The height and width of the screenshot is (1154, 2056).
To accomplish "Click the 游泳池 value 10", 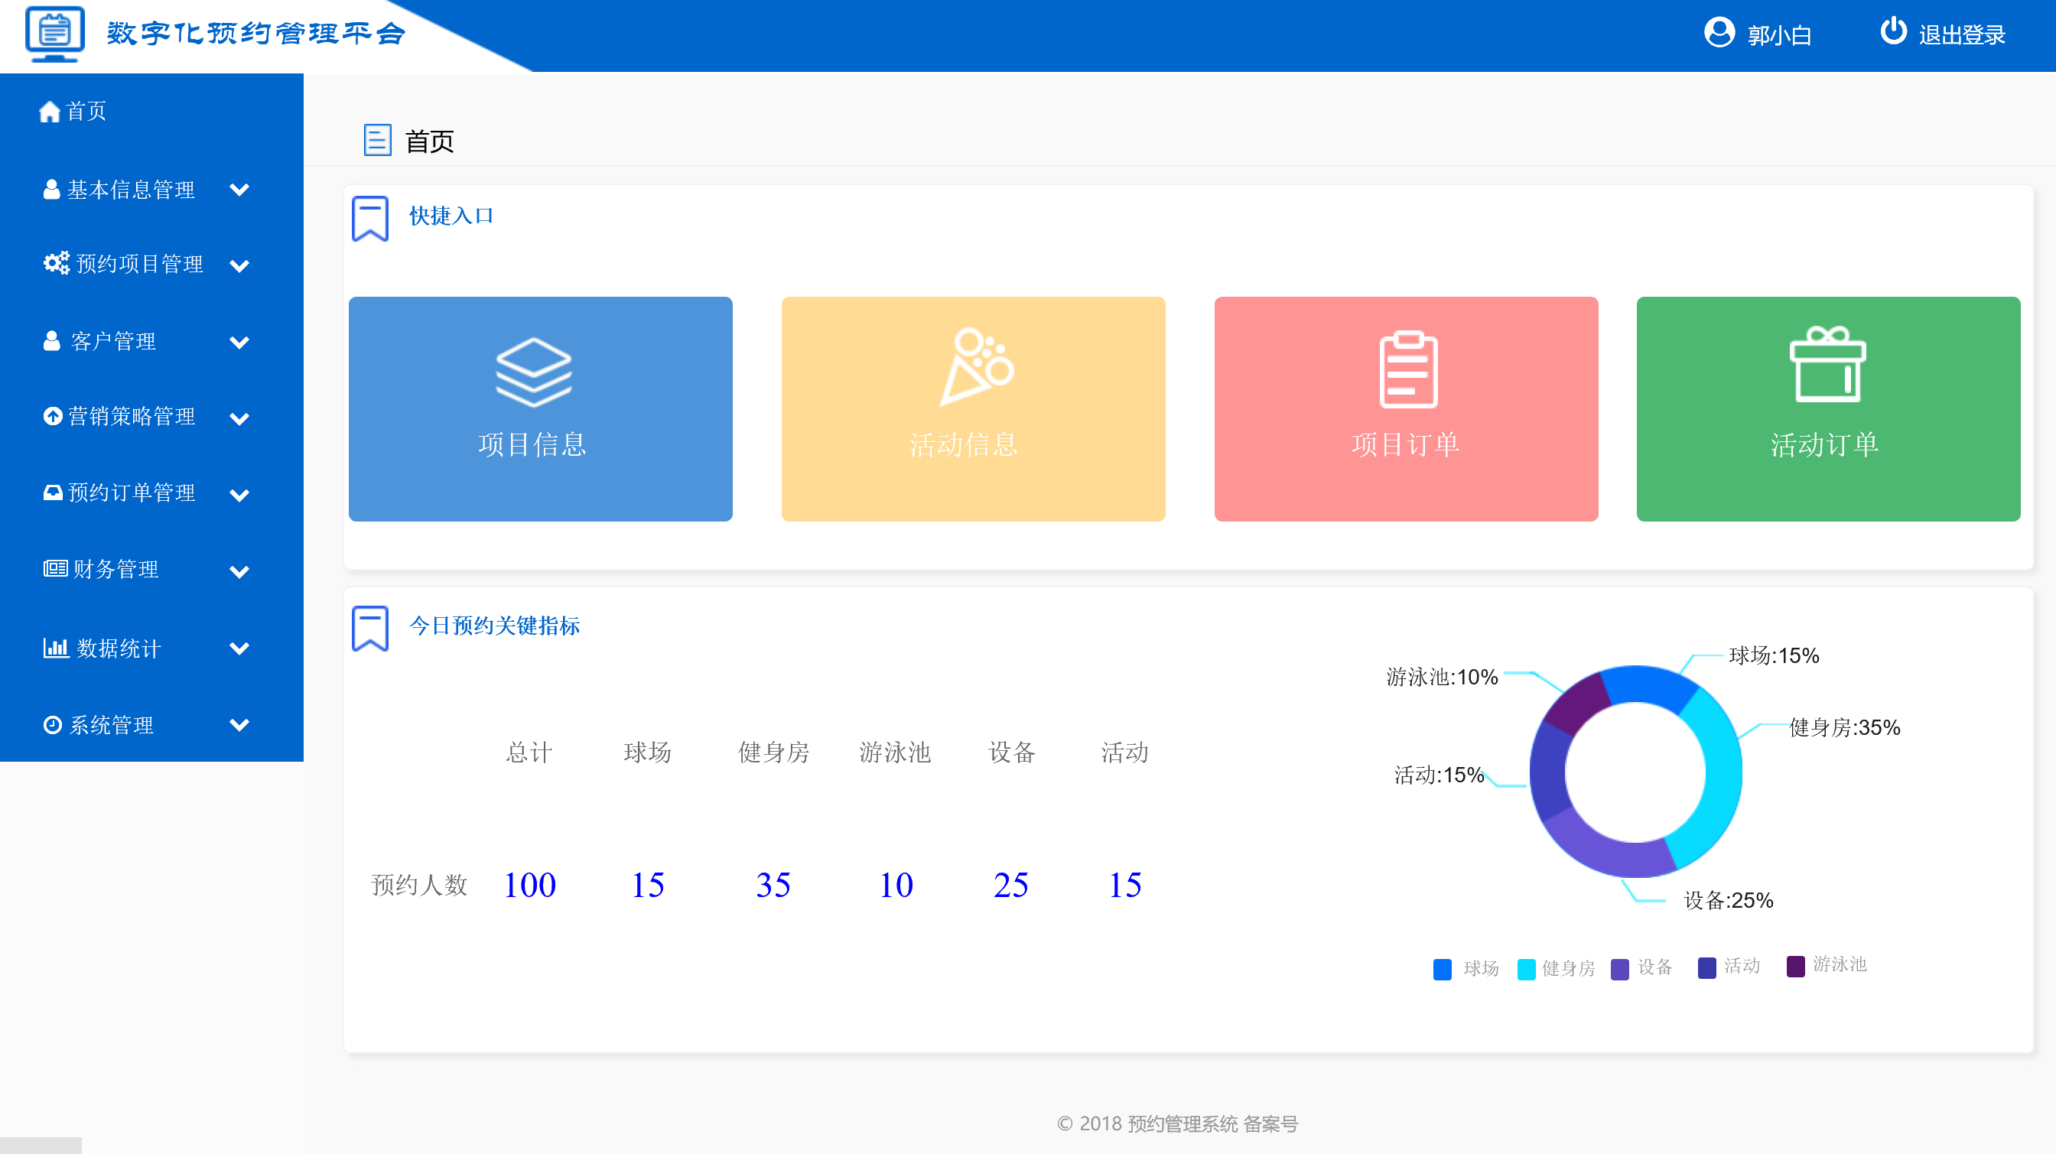I will click(x=896, y=884).
